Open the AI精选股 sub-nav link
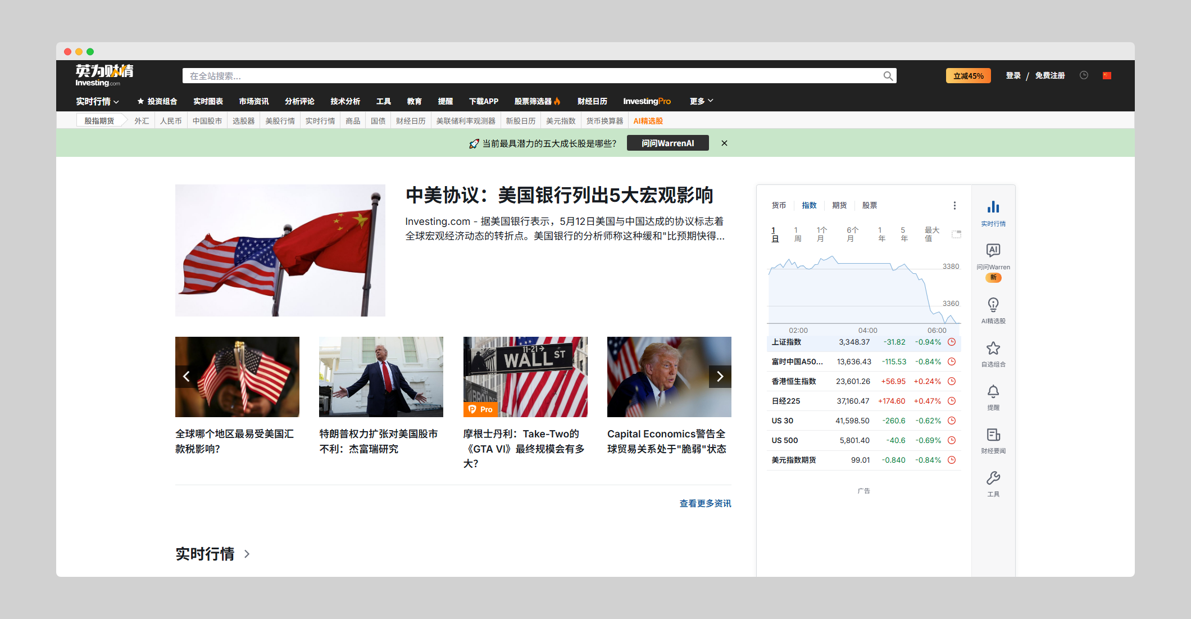The width and height of the screenshot is (1191, 619). [648, 121]
